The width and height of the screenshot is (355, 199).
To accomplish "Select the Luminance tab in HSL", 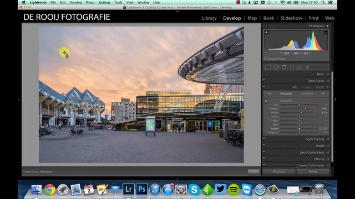I will click(x=307, y=93).
